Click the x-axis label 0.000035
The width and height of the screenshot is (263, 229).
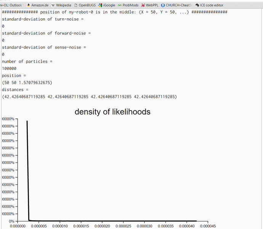click(x=165, y=226)
